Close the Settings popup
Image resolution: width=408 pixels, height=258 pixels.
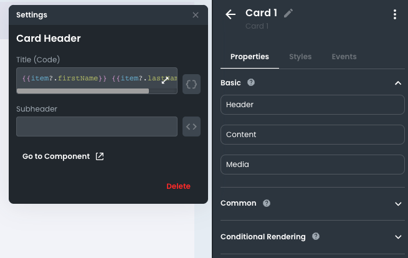[x=196, y=15]
